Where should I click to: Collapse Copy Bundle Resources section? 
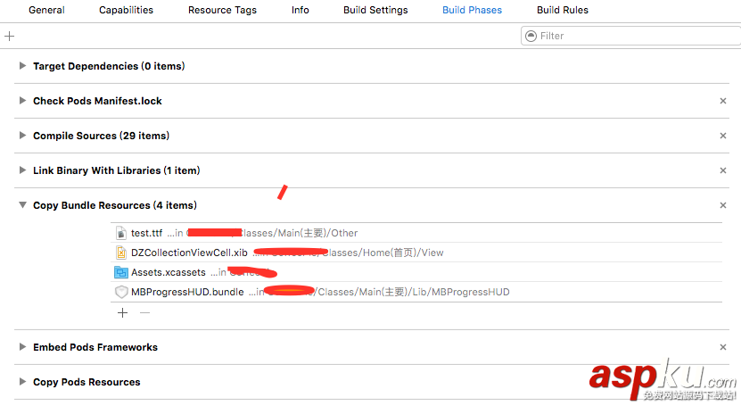[x=22, y=205]
